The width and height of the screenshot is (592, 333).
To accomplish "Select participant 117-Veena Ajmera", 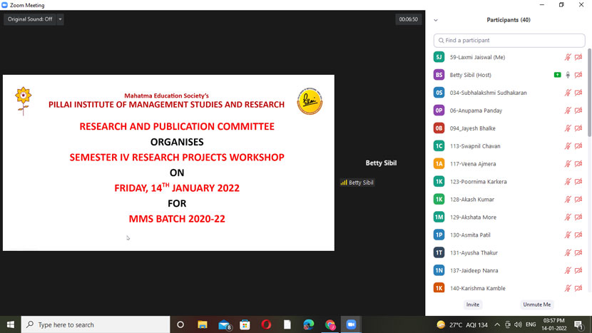I will (508, 163).
